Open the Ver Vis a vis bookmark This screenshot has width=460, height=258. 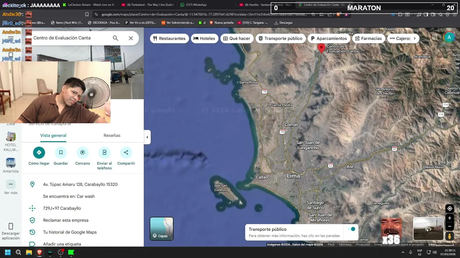141,23
